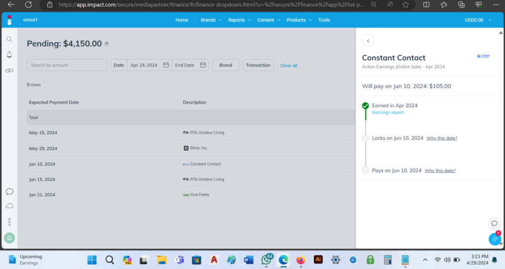This screenshot has height=269, width=505.
Task: Open the notifications bell in sidebar
Action: click(x=9, y=55)
